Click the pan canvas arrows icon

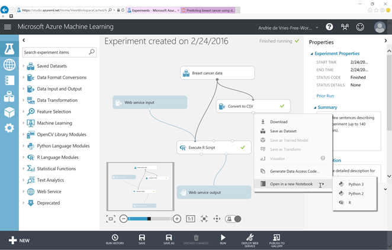217,219
